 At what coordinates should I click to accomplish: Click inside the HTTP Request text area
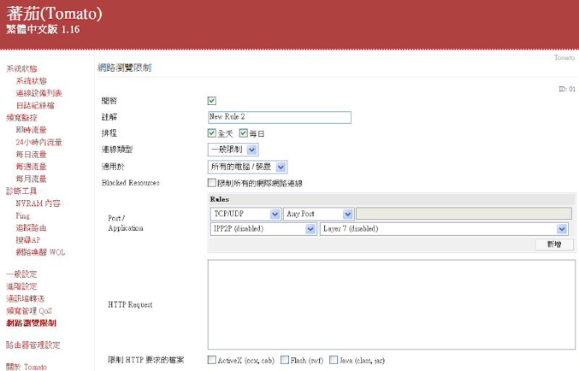[x=392, y=304]
